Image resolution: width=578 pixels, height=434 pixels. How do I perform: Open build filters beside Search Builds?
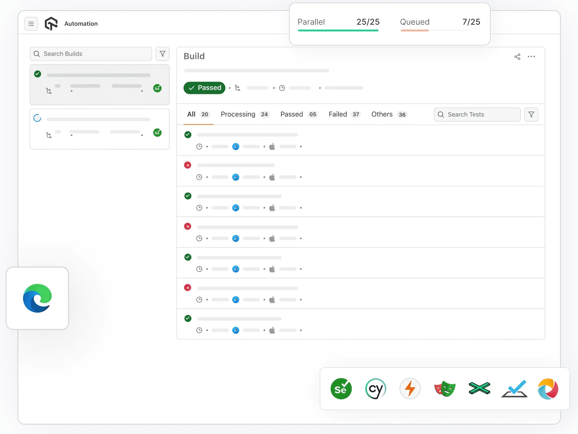pos(162,54)
